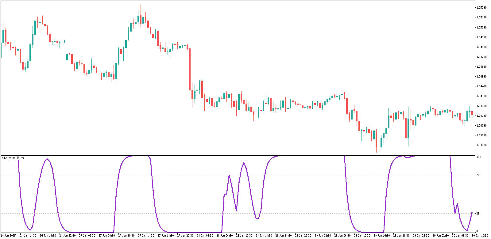Click the 29 Jan 10:30 time label
The height and width of the screenshot is (239, 491).
click(x=362, y=236)
